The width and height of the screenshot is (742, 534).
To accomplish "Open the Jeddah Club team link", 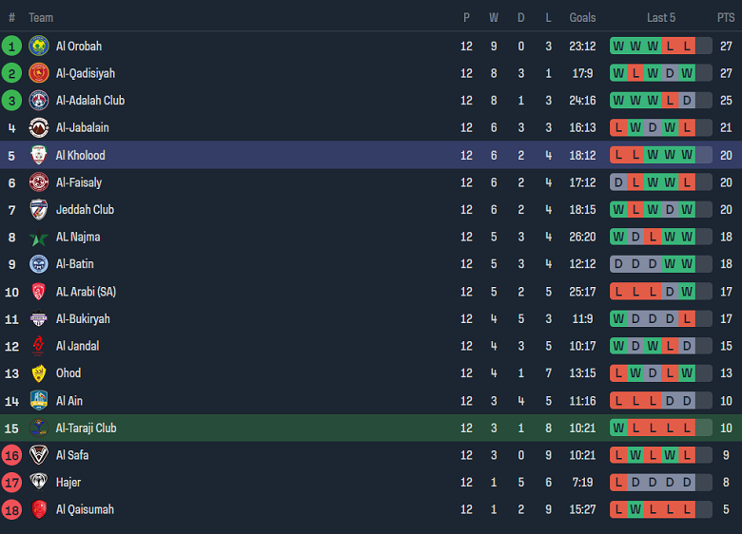I will [x=85, y=210].
